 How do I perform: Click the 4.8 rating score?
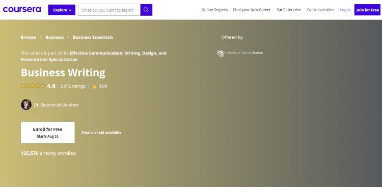tap(51, 86)
